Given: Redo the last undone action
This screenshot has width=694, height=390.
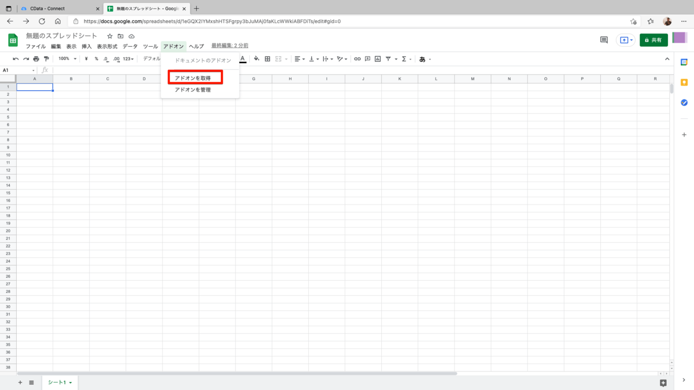Looking at the screenshot, I should pyautogui.click(x=25, y=59).
